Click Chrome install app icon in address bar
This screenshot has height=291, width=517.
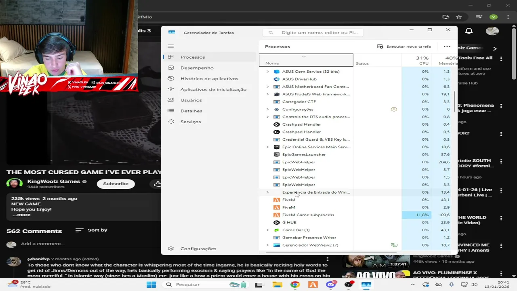[446, 17]
